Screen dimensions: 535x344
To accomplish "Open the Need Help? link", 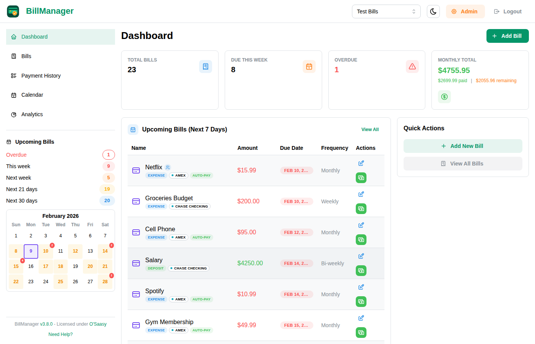I will (60, 334).
